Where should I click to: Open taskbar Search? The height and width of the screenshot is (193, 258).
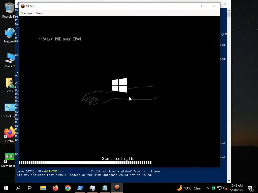(x=18, y=188)
